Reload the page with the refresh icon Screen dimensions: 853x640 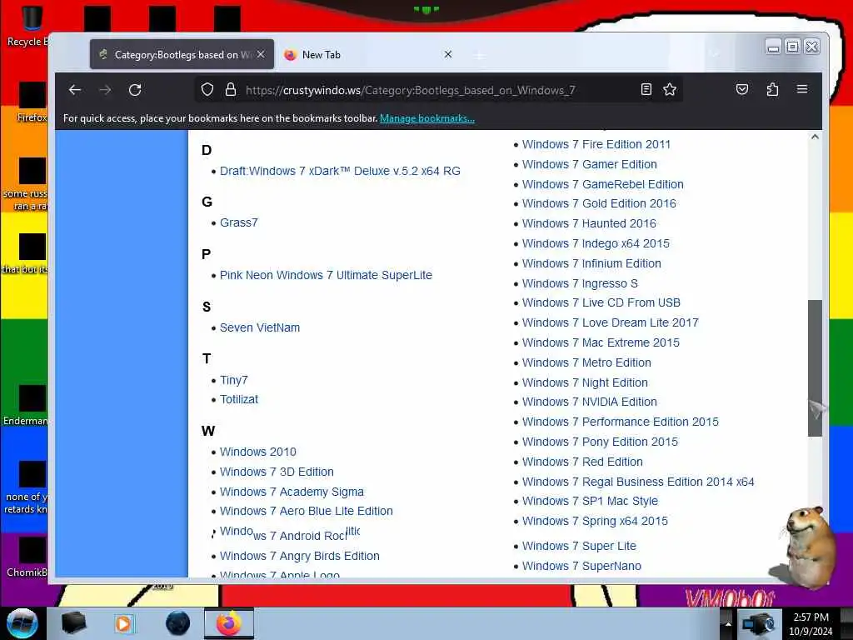coord(135,90)
